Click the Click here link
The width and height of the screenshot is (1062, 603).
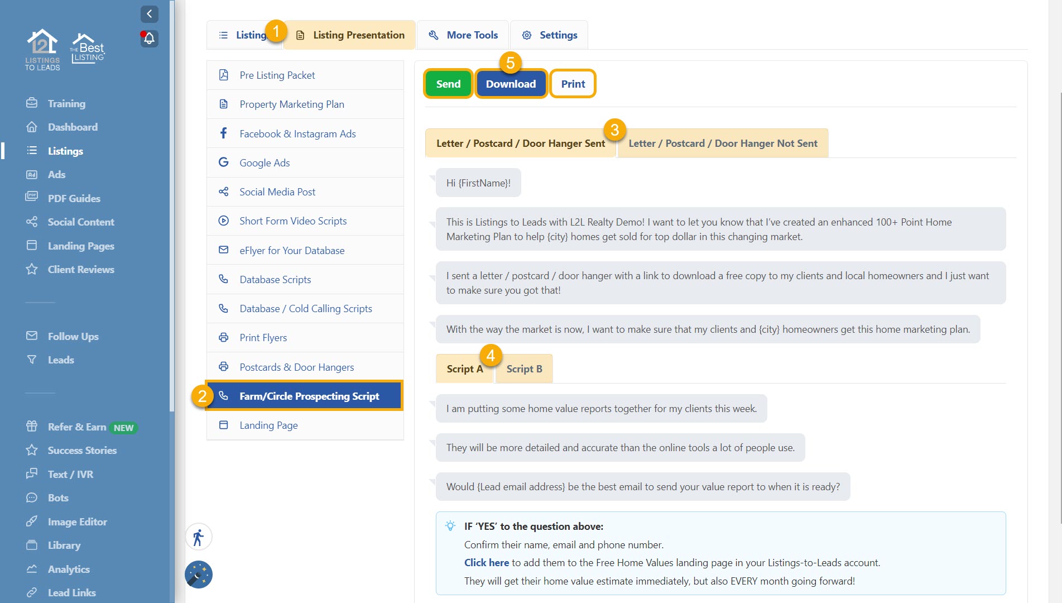click(486, 562)
